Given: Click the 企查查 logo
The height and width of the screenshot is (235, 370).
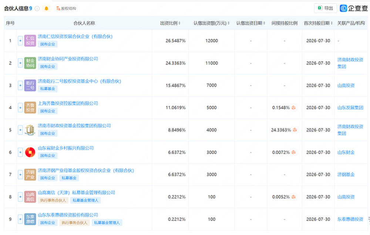Looking at the screenshot, I should tap(354, 8).
